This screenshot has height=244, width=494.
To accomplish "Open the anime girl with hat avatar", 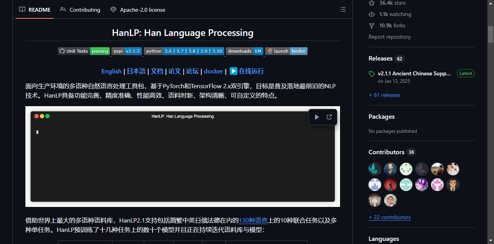I will click(375, 200).
